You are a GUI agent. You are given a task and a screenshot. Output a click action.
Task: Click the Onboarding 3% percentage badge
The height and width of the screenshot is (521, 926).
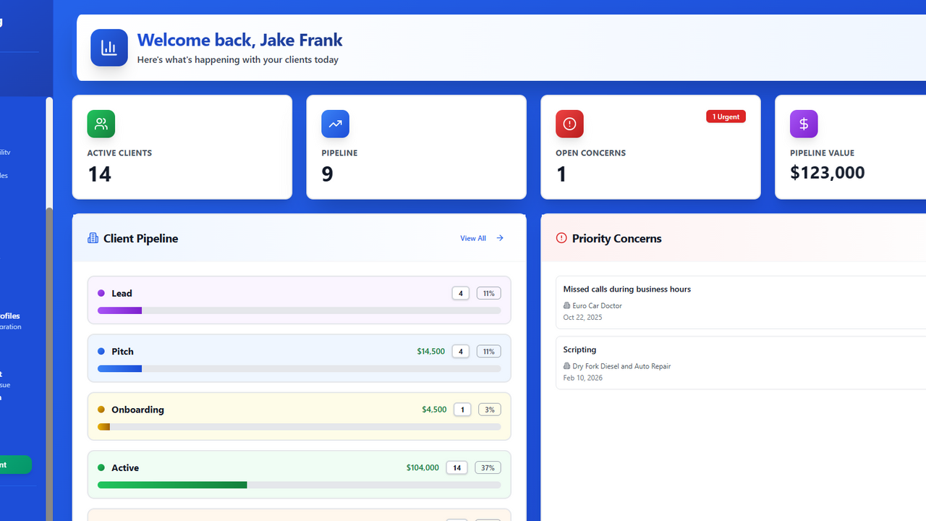pos(489,410)
